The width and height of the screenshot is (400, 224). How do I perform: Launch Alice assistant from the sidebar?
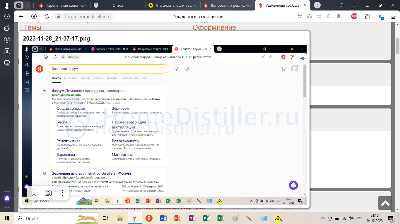point(7,198)
